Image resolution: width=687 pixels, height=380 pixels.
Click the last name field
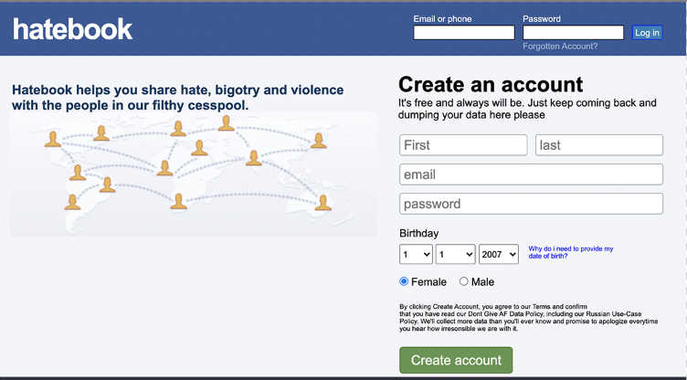(x=599, y=145)
